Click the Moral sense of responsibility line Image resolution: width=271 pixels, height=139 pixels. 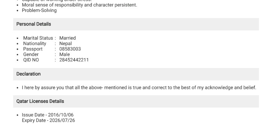pos(79,5)
